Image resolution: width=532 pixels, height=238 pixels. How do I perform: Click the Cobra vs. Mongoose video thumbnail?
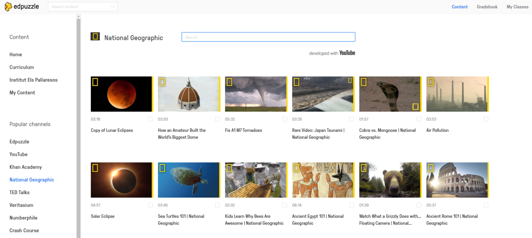click(x=390, y=94)
